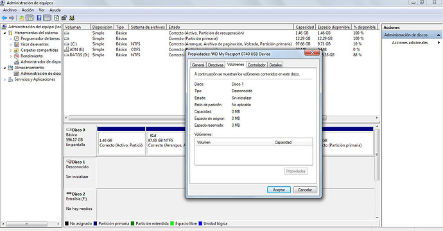Switch to the General tab
The width and height of the screenshot is (443, 231).
(x=198, y=65)
